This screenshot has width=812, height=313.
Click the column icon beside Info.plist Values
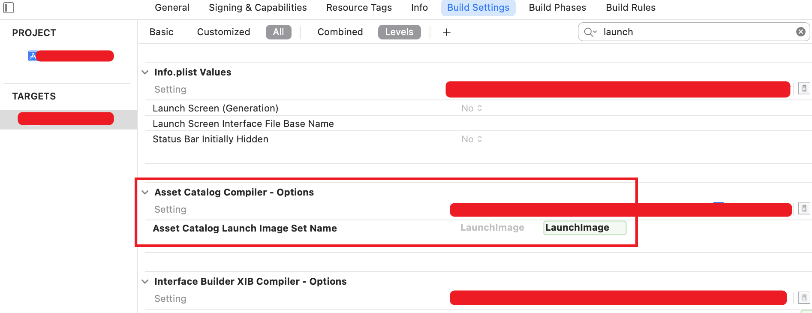804,88
